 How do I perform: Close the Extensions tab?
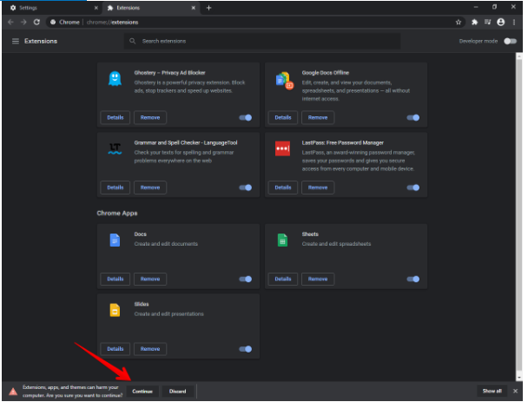tap(194, 8)
